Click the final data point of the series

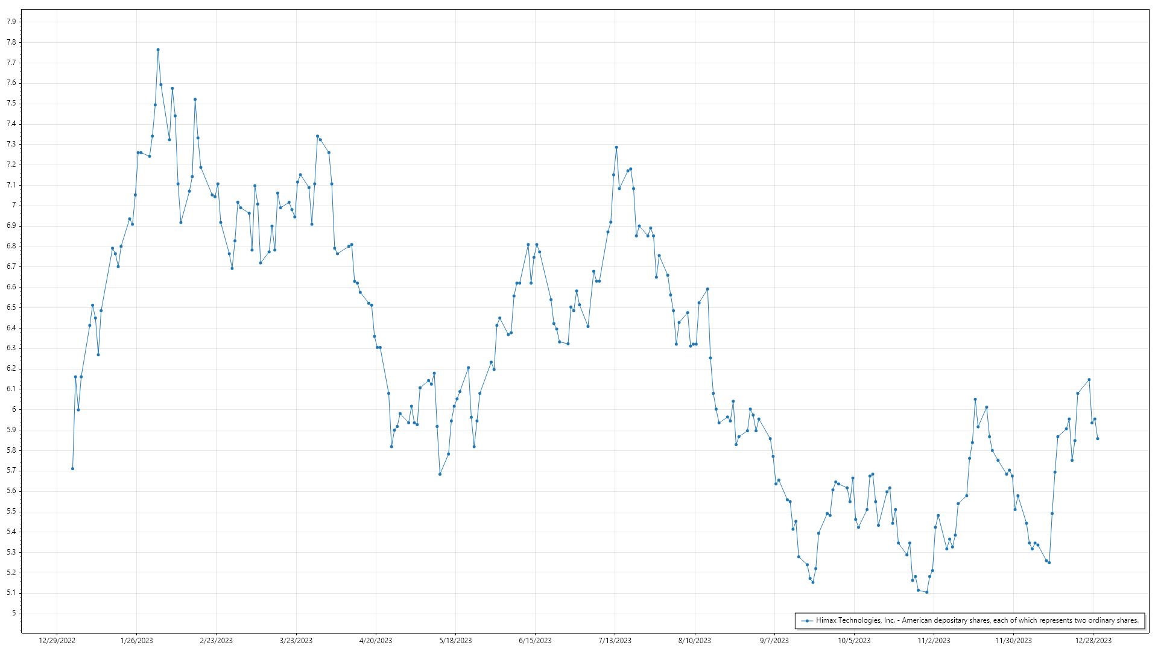coord(1097,439)
